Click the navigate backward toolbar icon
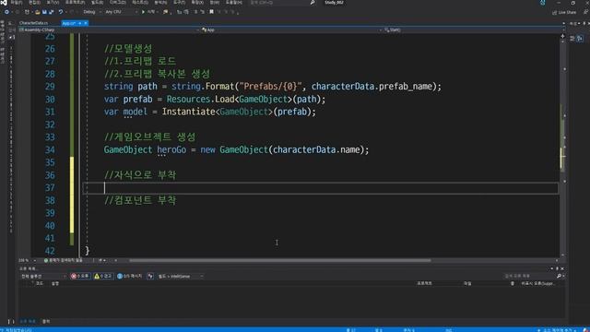This screenshot has width=590, height=332. click(x=6, y=12)
